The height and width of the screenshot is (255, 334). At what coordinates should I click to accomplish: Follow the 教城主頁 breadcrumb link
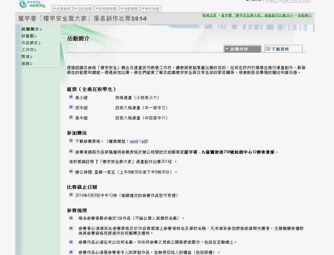click(x=209, y=15)
